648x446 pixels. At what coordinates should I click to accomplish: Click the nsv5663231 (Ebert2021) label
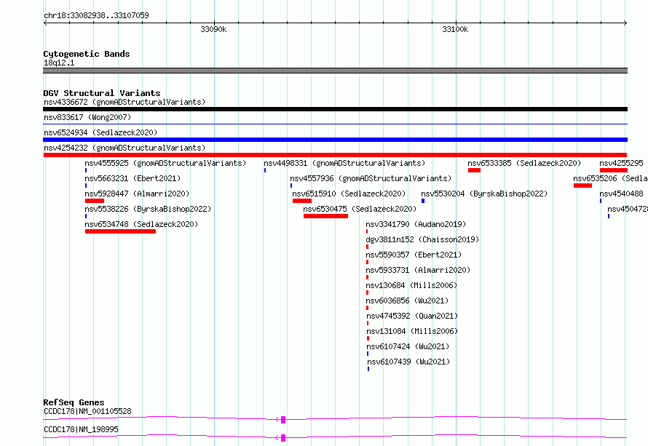[x=133, y=178]
